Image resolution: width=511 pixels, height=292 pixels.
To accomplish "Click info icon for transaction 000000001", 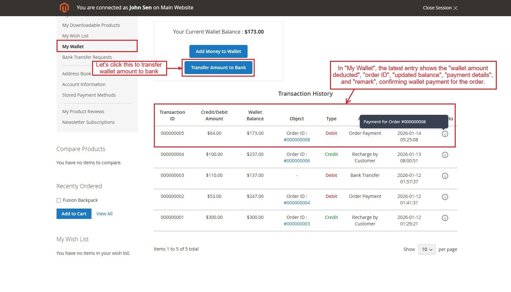I will [445, 218].
